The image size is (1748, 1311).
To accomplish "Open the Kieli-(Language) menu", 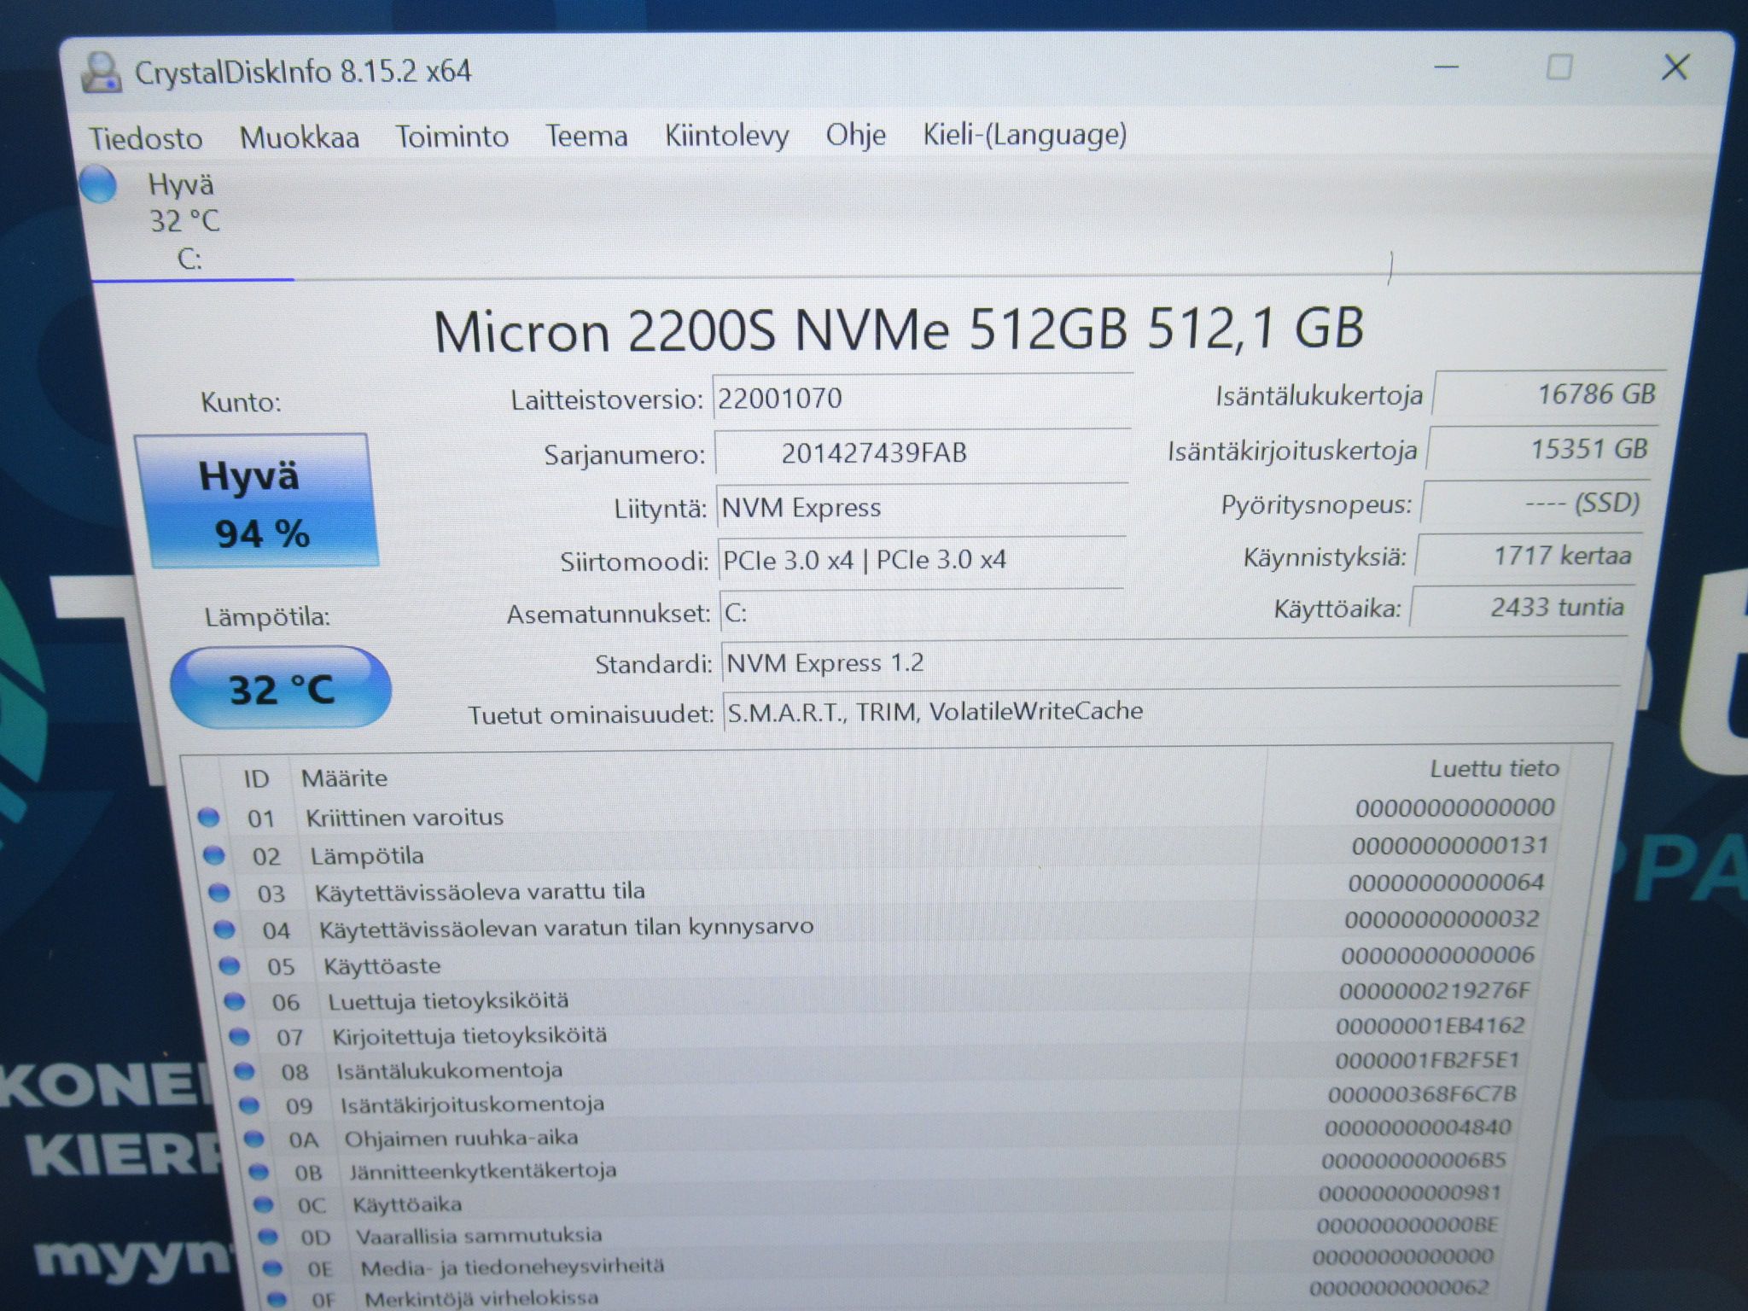I will tap(1024, 134).
